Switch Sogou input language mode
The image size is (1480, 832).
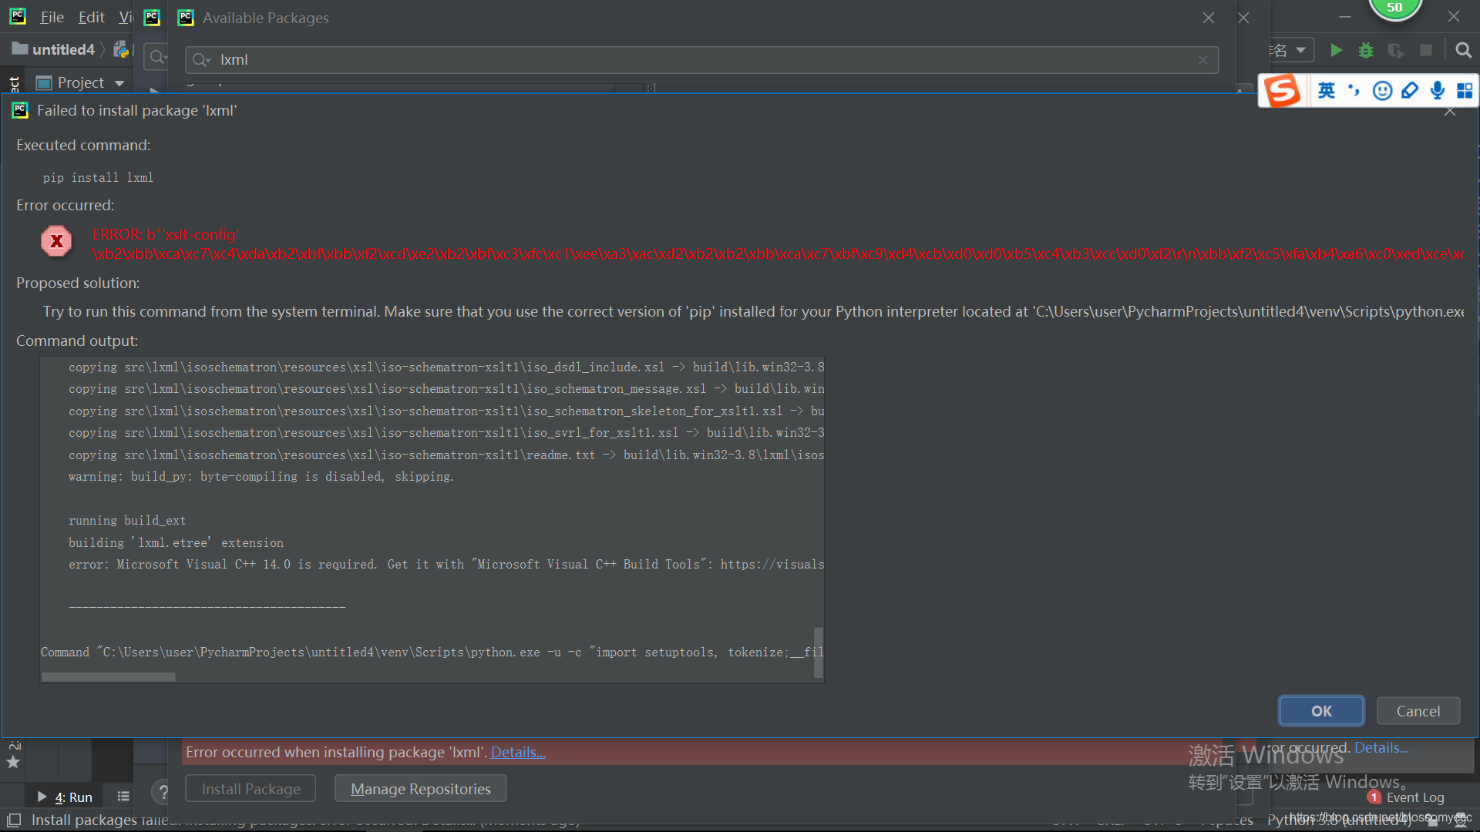click(1326, 91)
